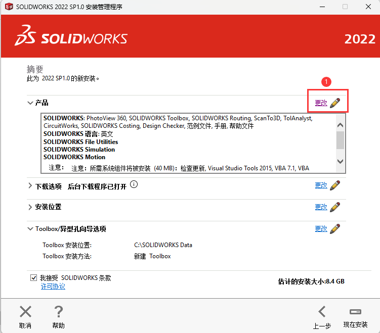Open the 许可协议 link
Image resolution: width=380 pixels, height=333 pixels.
(x=53, y=287)
